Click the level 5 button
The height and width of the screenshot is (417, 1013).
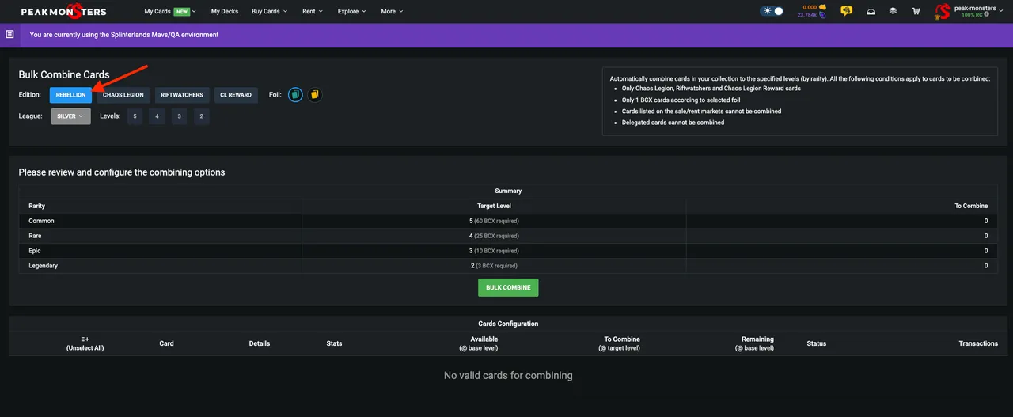click(135, 116)
